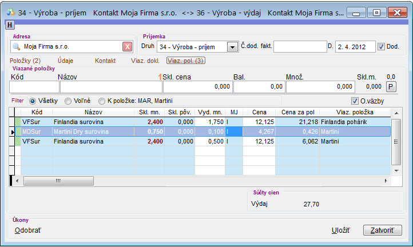Open the Údaje tab
The image size is (413, 247).
click(65, 60)
